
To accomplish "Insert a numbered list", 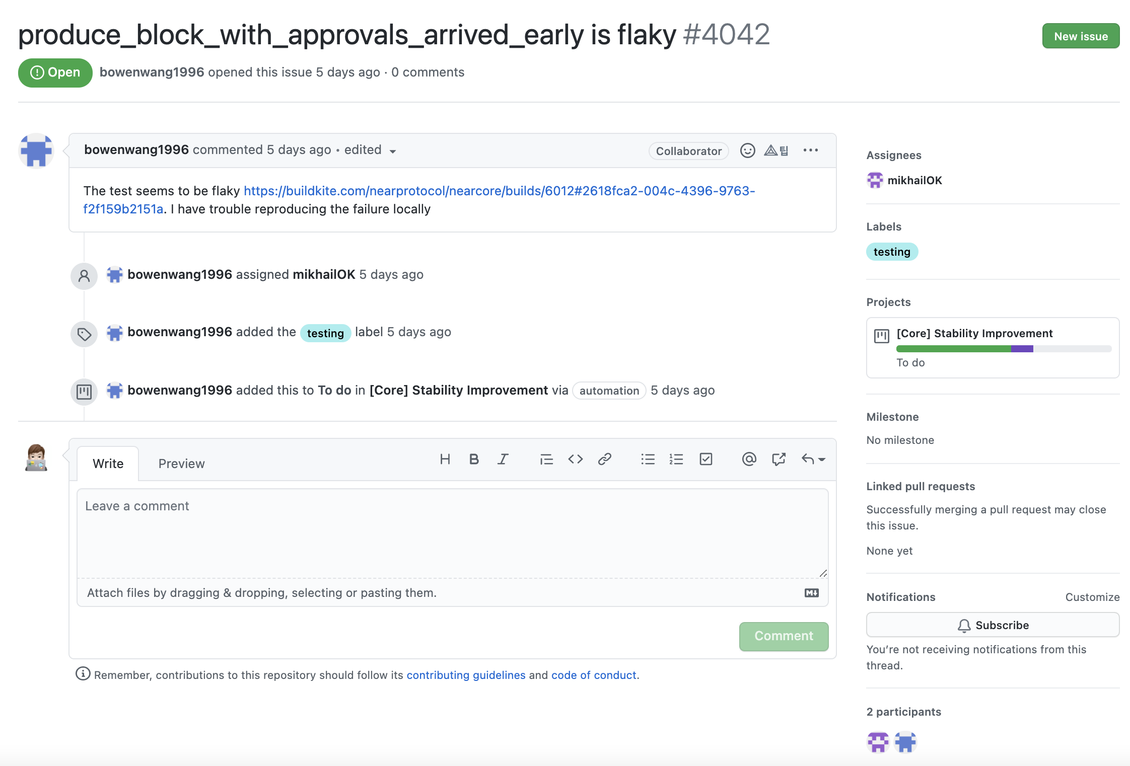I will (x=676, y=459).
